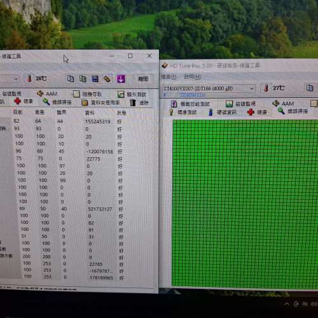
Task: Open the 標準測試 benchmark tab
Action: 183,112
